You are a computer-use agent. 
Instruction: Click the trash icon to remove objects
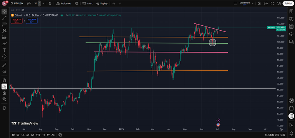(x=4, y=108)
